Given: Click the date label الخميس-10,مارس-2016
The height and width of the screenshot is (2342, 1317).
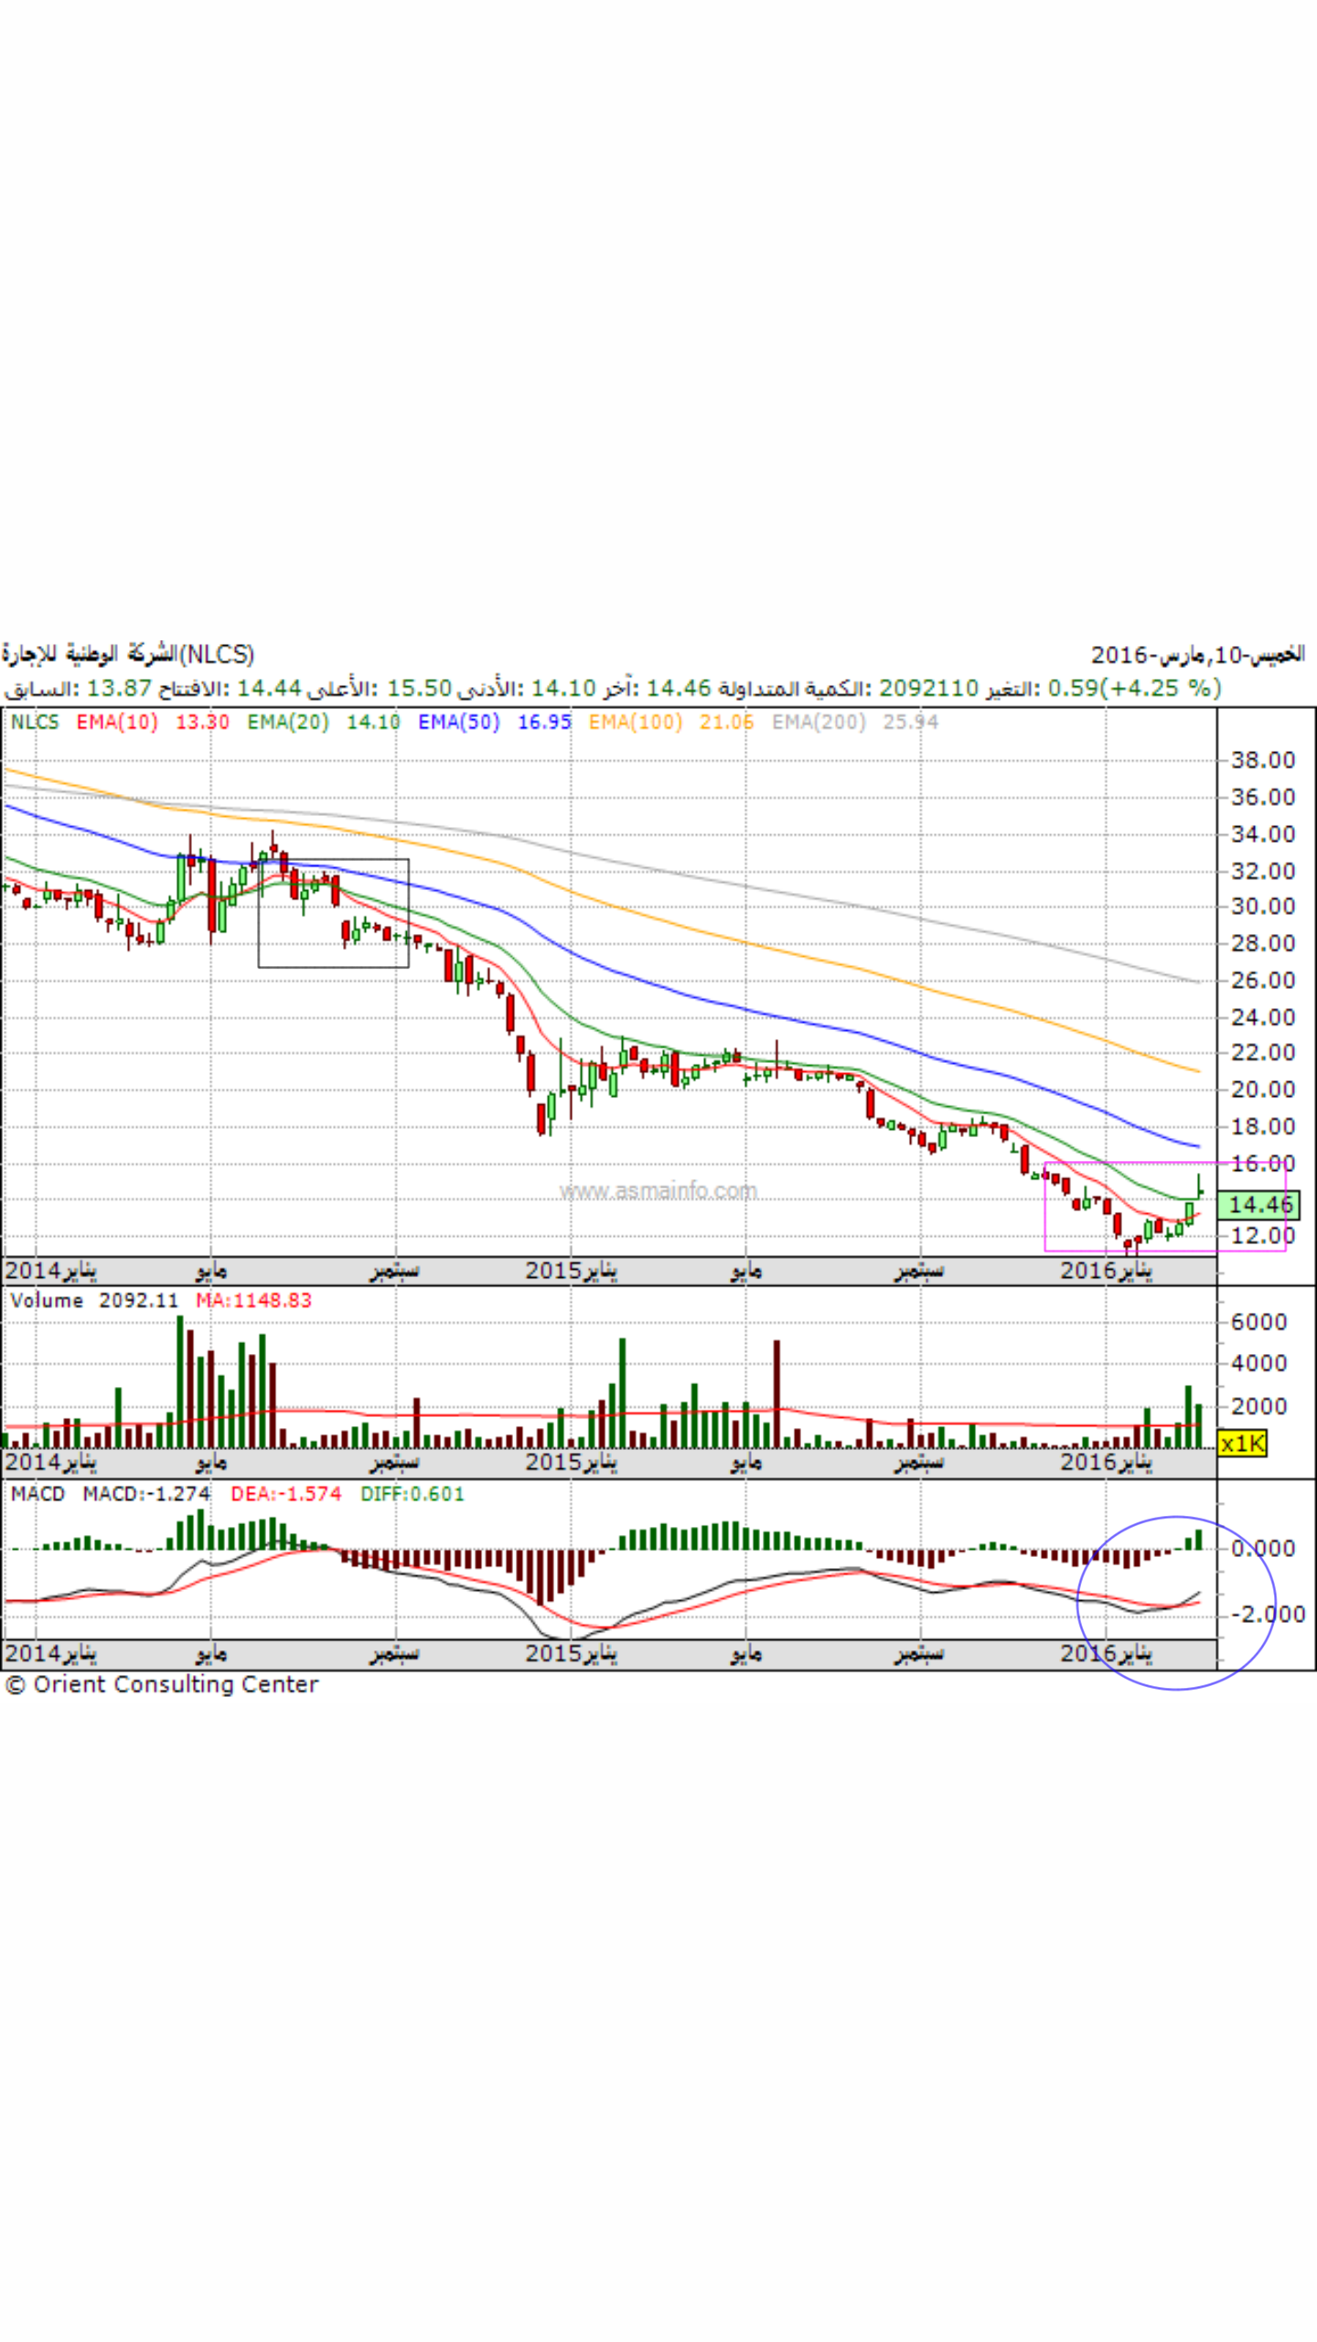Looking at the screenshot, I should (x=1198, y=654).
